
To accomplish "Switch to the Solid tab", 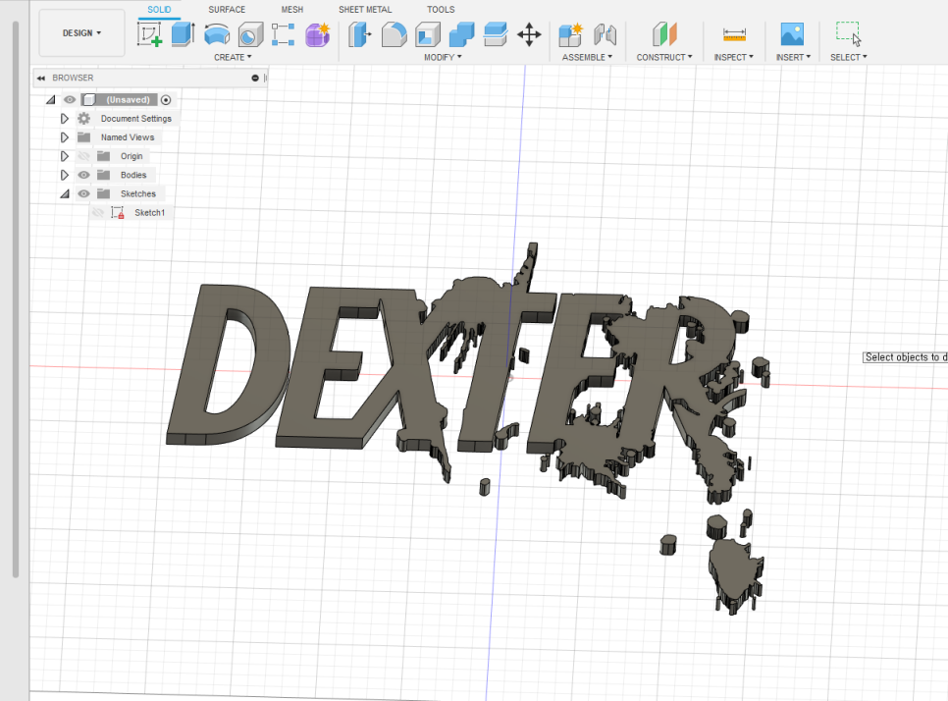I will point(159,10).
